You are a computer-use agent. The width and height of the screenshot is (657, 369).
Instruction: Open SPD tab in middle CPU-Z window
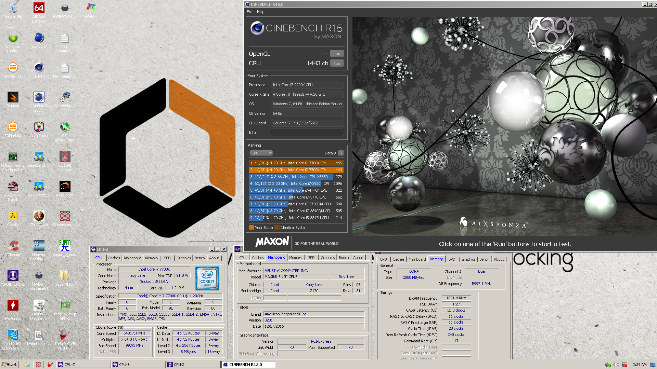(311, 258)
